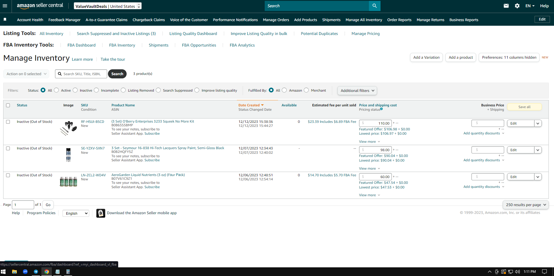The height and width of the screenshot is (276, 554).
Task: Sort by the Date Created column
Action: pyautogui.click(x=251, y=105)
